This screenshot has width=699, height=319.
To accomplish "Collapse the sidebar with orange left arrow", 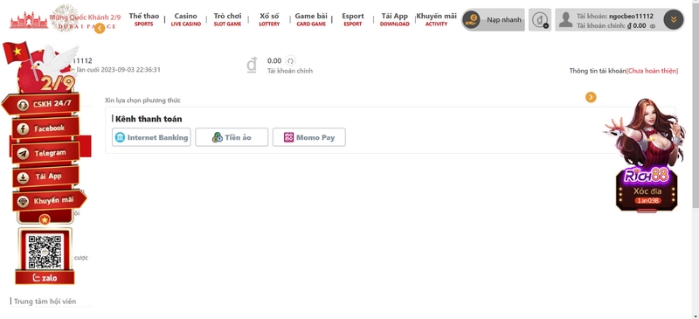I will 100,29.
